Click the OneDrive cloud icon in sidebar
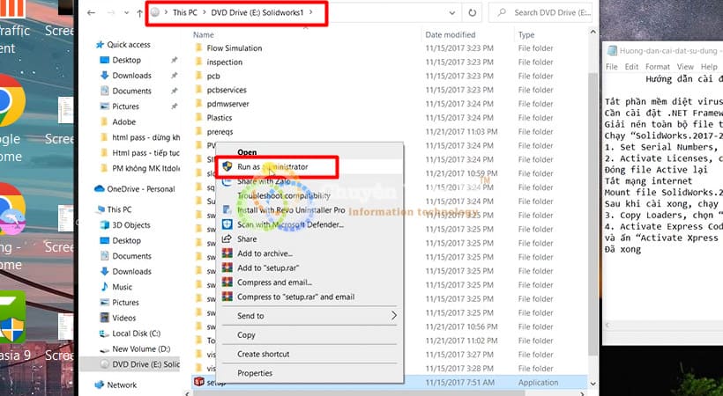This screenshot has width=723, height=396. 100,189
